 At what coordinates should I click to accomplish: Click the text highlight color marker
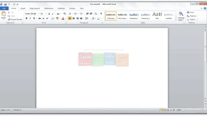pyautogui.click(x=57, y=18)
